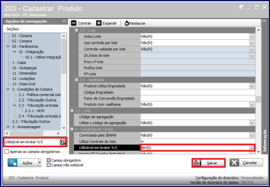
Task: Collapse 2.3 - Tributação entrada node
Action: click(15, 106)
